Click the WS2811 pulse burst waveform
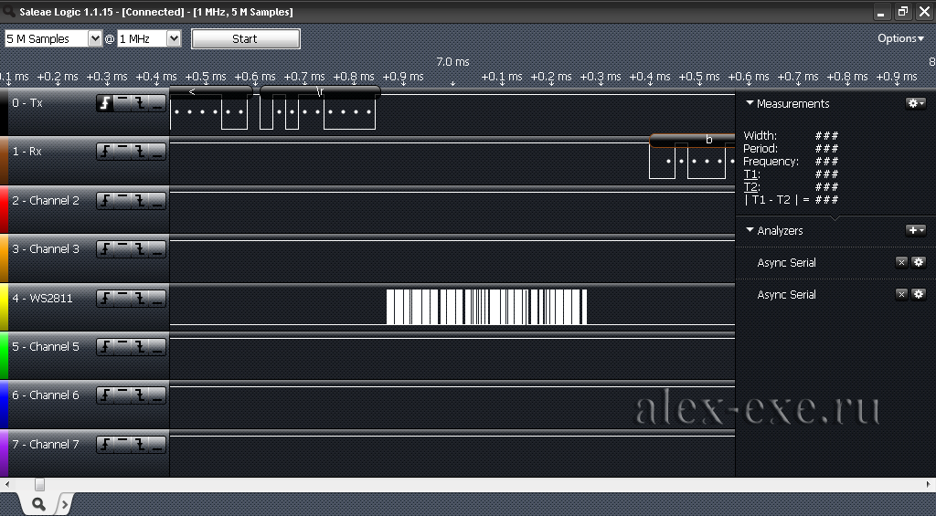936x516 pixels. [486, 307]
